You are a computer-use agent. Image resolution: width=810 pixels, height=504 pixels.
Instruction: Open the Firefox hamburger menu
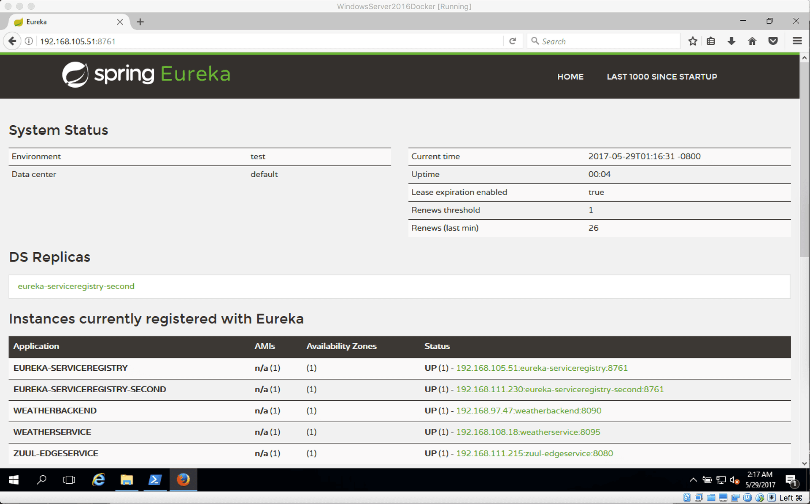(797, 41)
